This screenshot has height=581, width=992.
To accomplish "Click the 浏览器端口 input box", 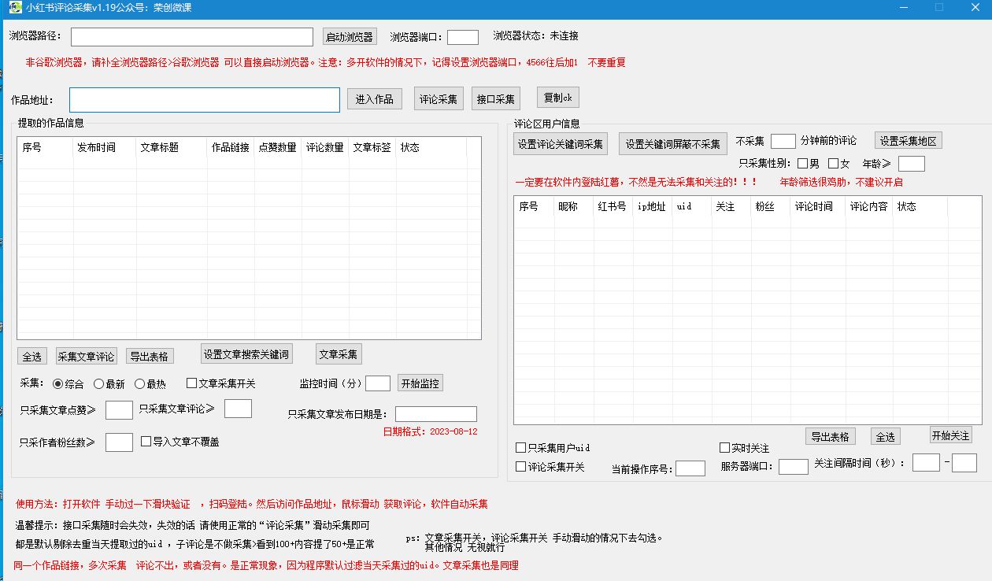I will pyautogui.click(x=463, y=37).
